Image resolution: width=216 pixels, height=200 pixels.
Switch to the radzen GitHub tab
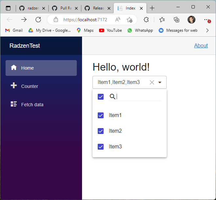(32, 8)
